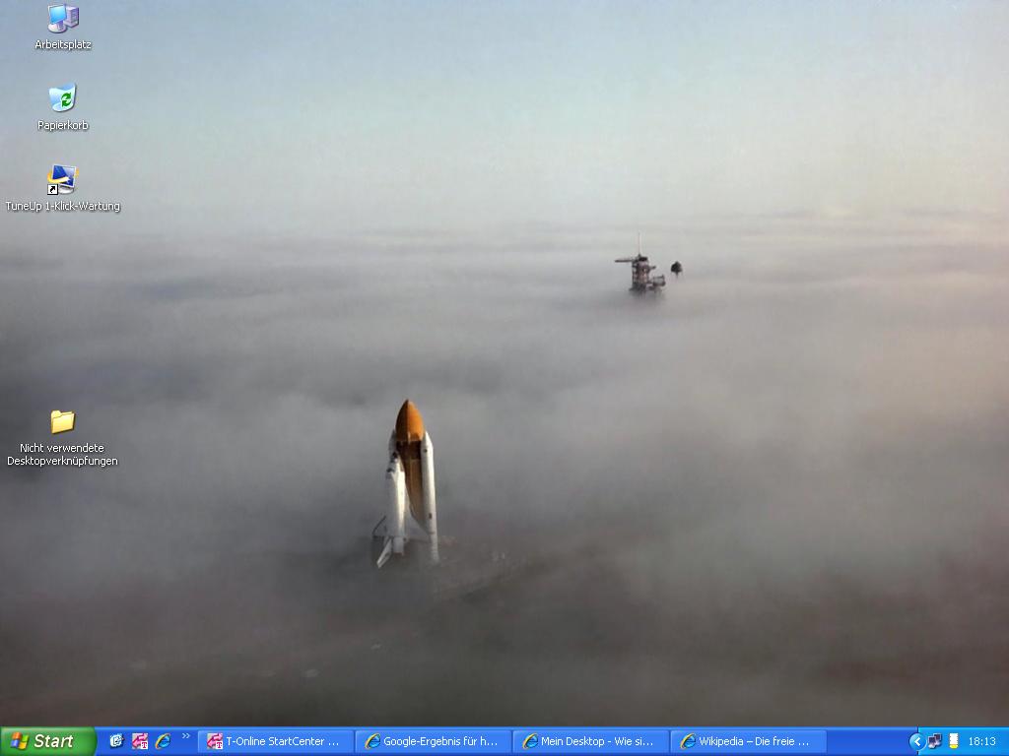Switch to Wikipedia browser window
Screen dimensions: 1009x756
point(747,741)
